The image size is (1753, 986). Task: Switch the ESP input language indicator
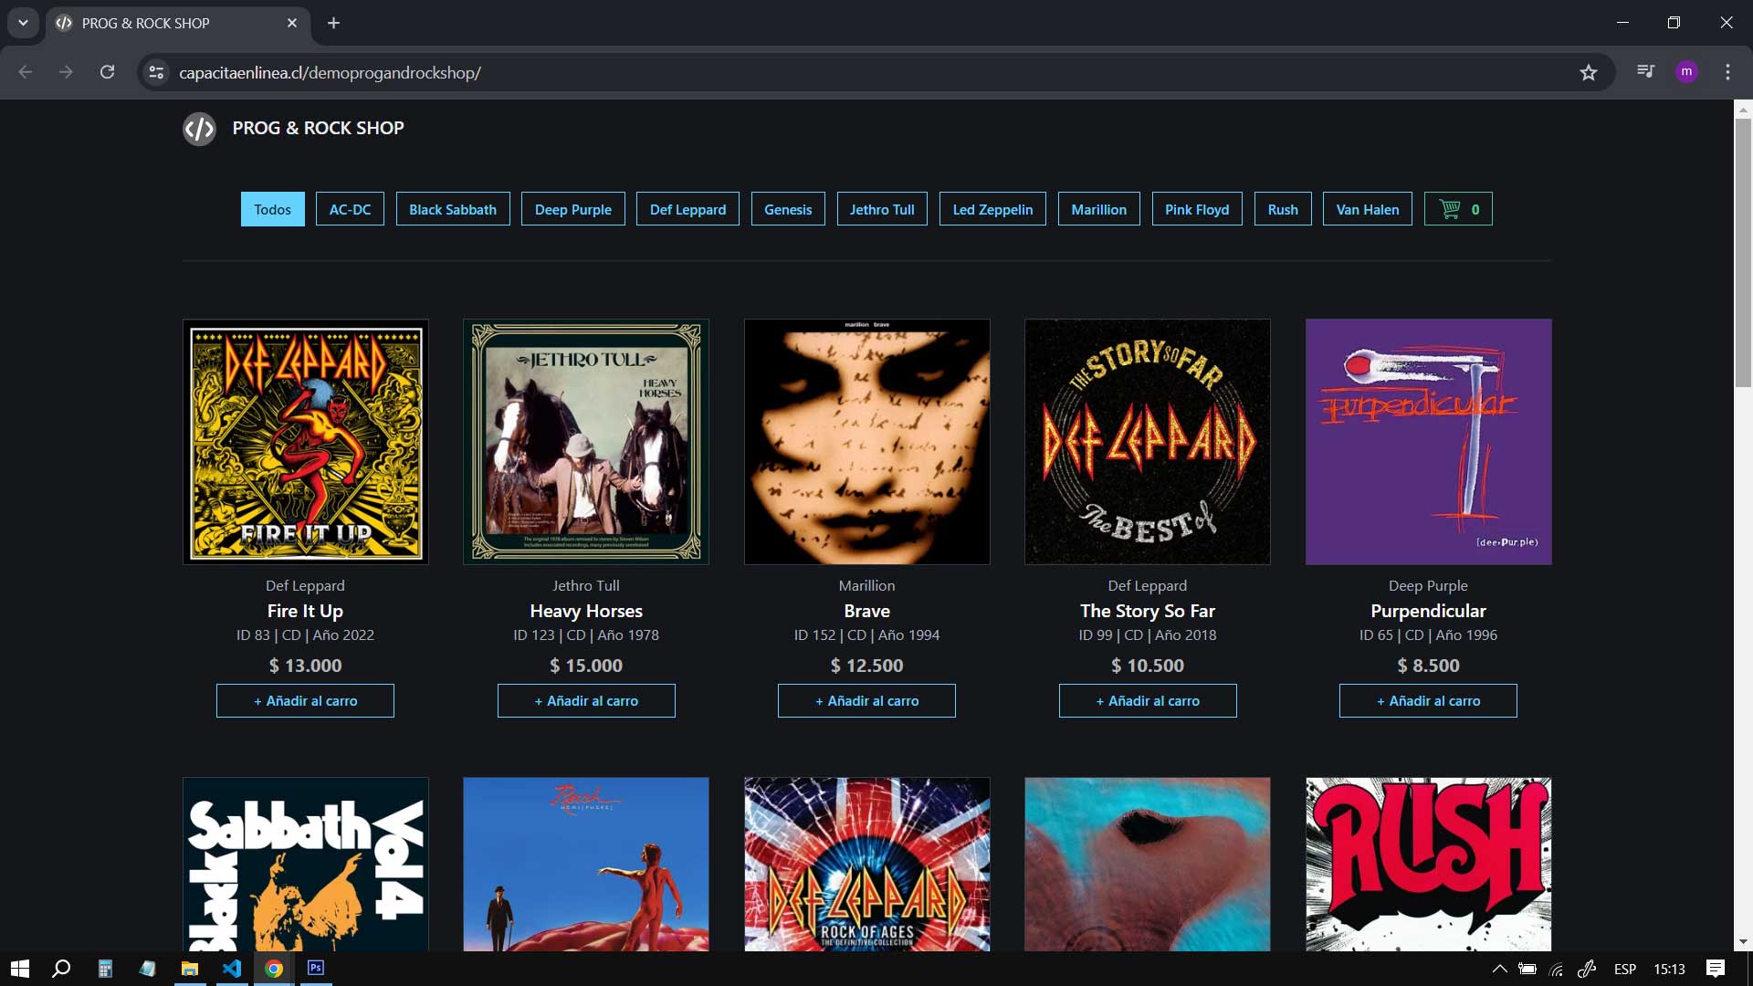[1625, 969]
